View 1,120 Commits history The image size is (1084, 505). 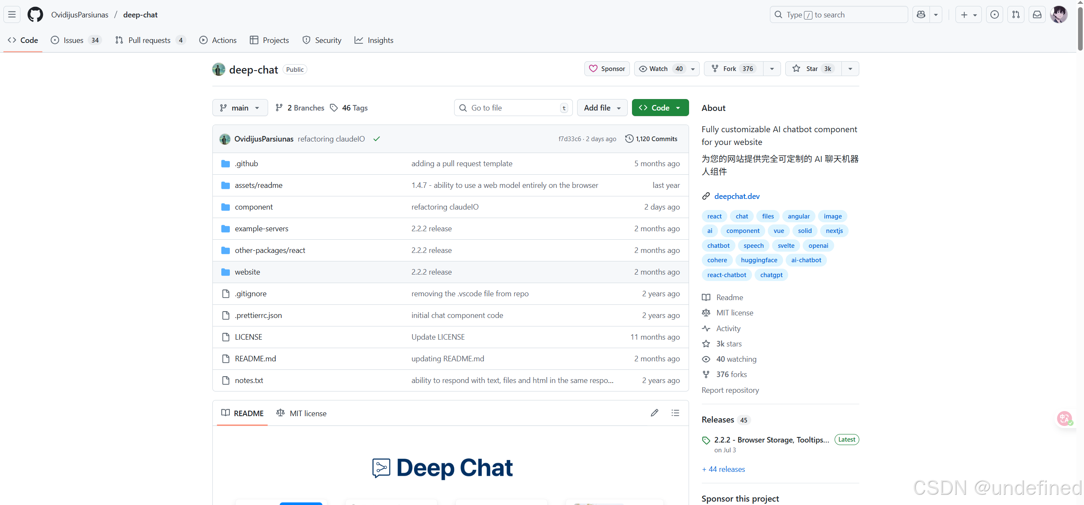[651, 139]
